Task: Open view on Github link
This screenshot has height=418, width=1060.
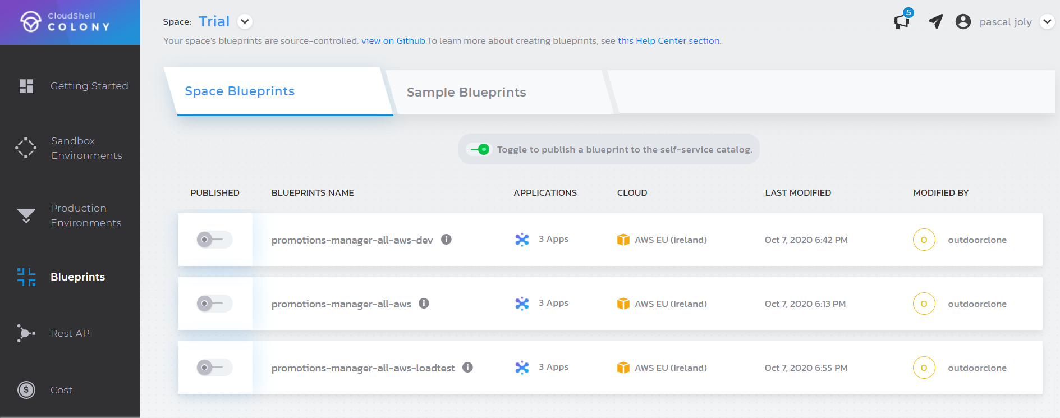Action: 393,41
